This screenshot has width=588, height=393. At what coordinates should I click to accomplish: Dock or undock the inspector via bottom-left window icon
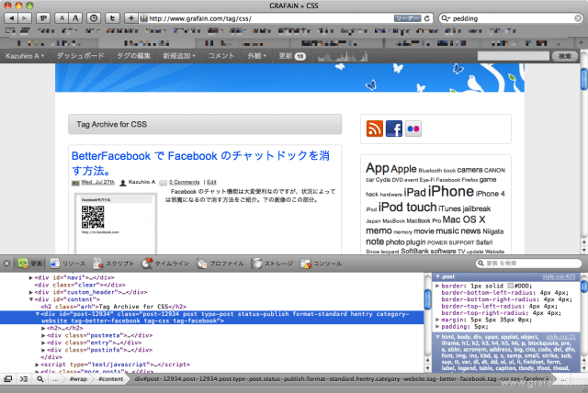coord(8,379)
